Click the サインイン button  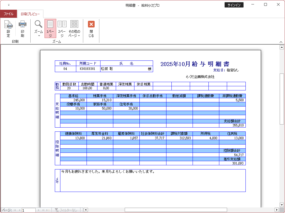[x=234, y=5]
